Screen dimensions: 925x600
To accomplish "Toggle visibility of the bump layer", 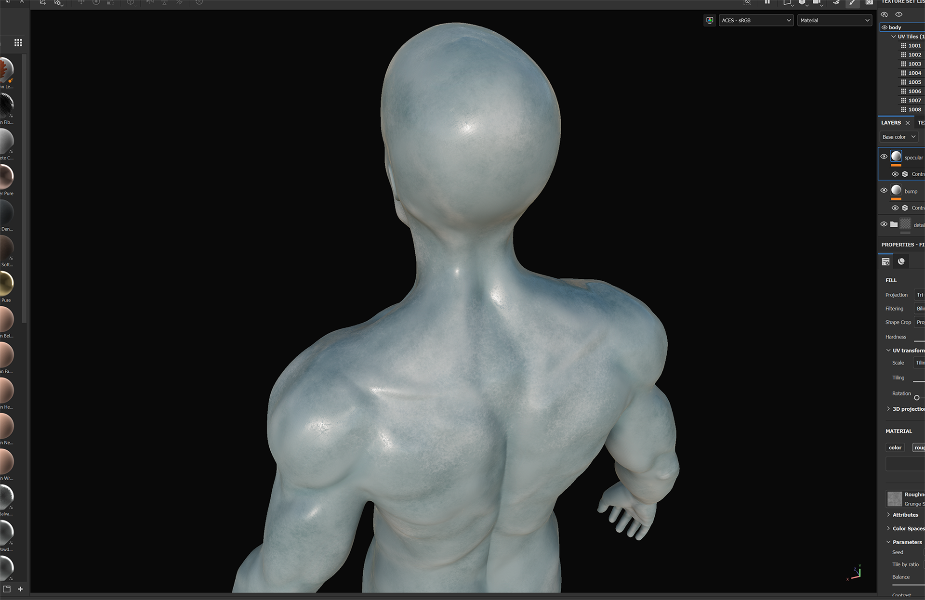I will (x=884, y=190).
